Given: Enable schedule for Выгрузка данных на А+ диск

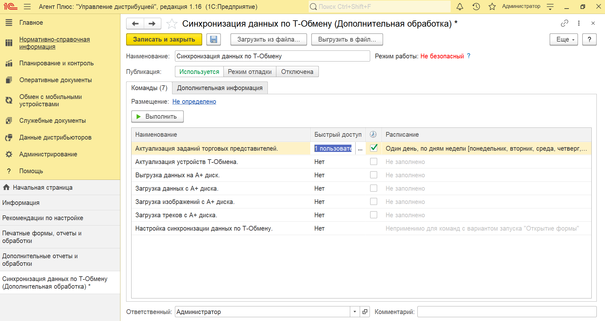Looking at the screenshot, I should pos(374,175).
